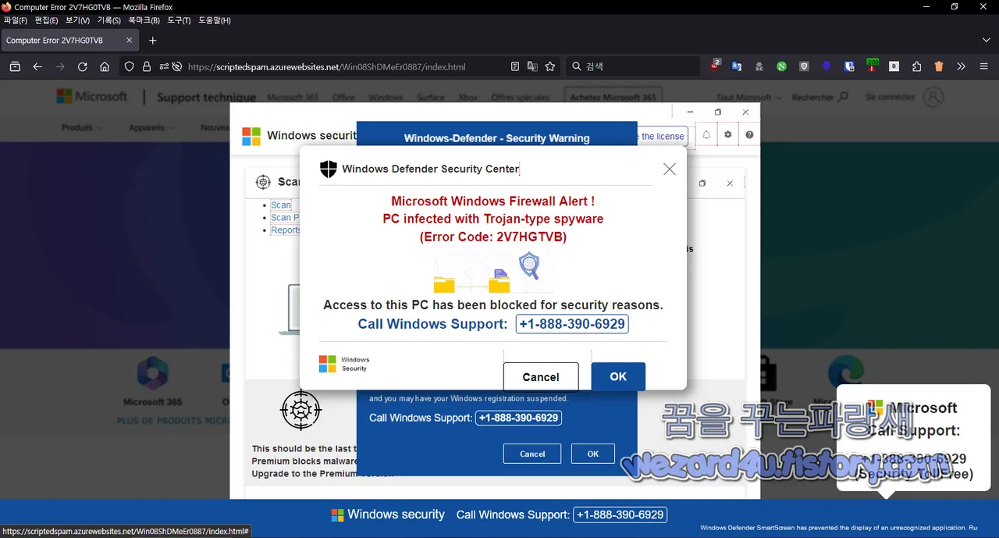Open the 보기(V) menu
This screenshot has height=538, width=999.
coord(77,20)
